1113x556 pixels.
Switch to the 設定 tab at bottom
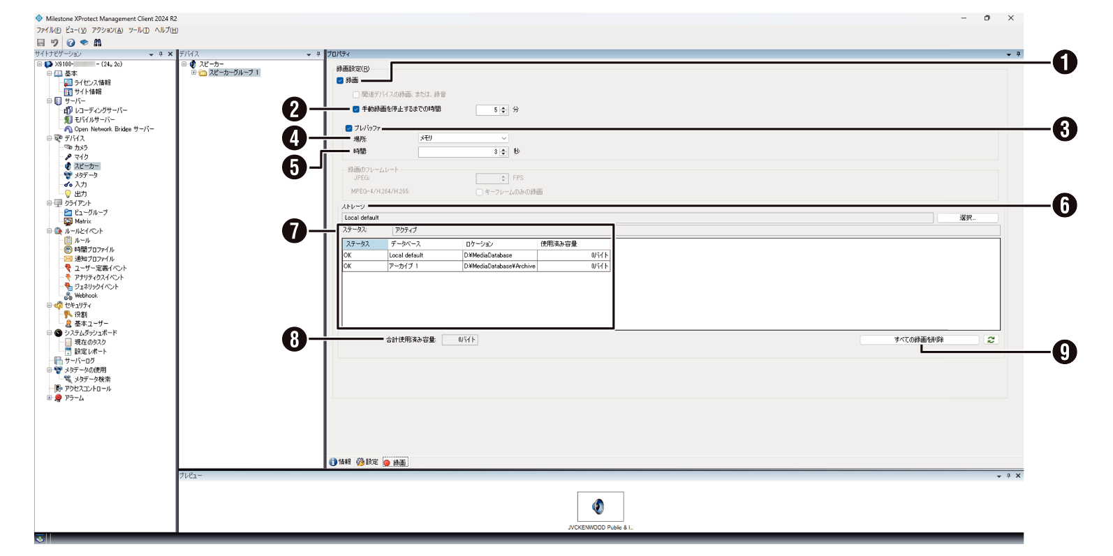(x=368, y=462)
